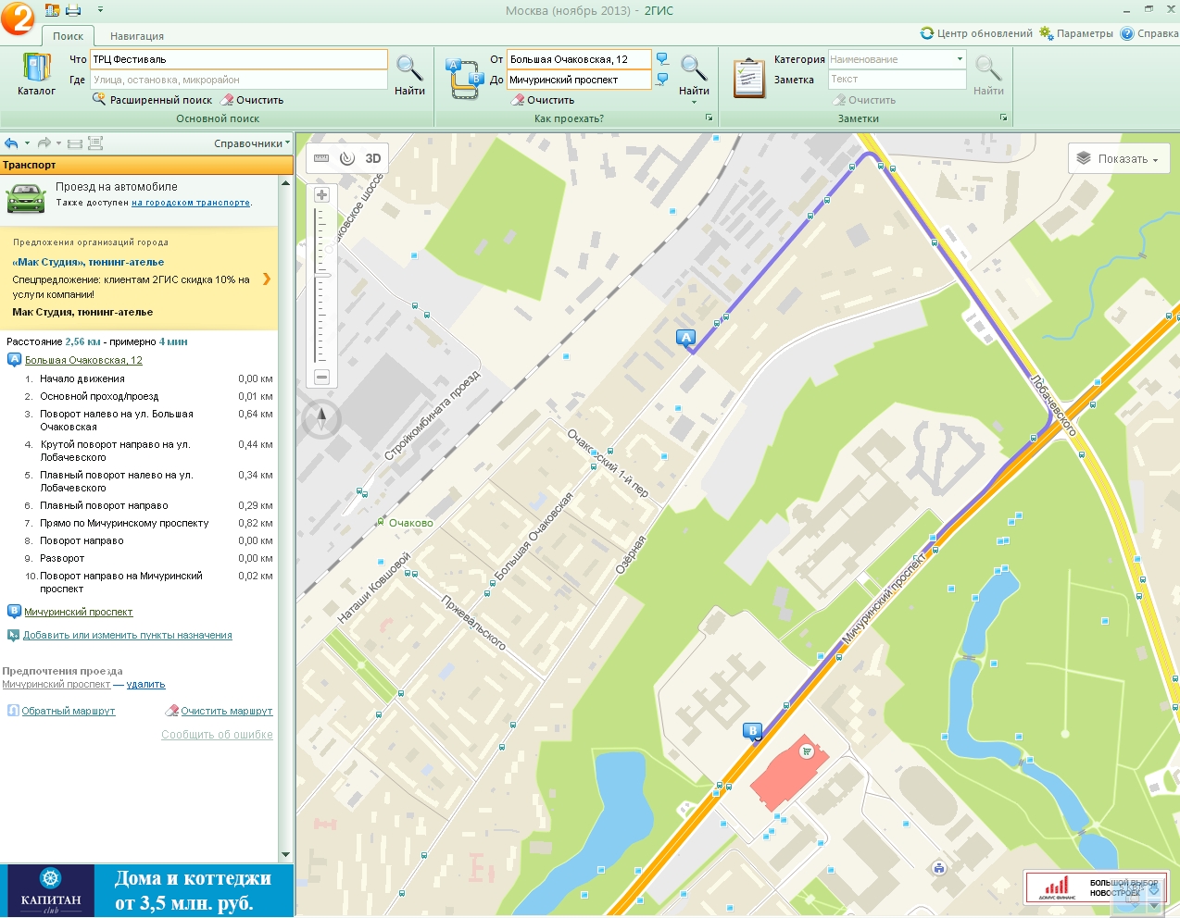Image resolution: width=1180 pixels, height=918 pixels.
Task: Click the city buildings icon in title bar
Action: click(x=53, y=10)
